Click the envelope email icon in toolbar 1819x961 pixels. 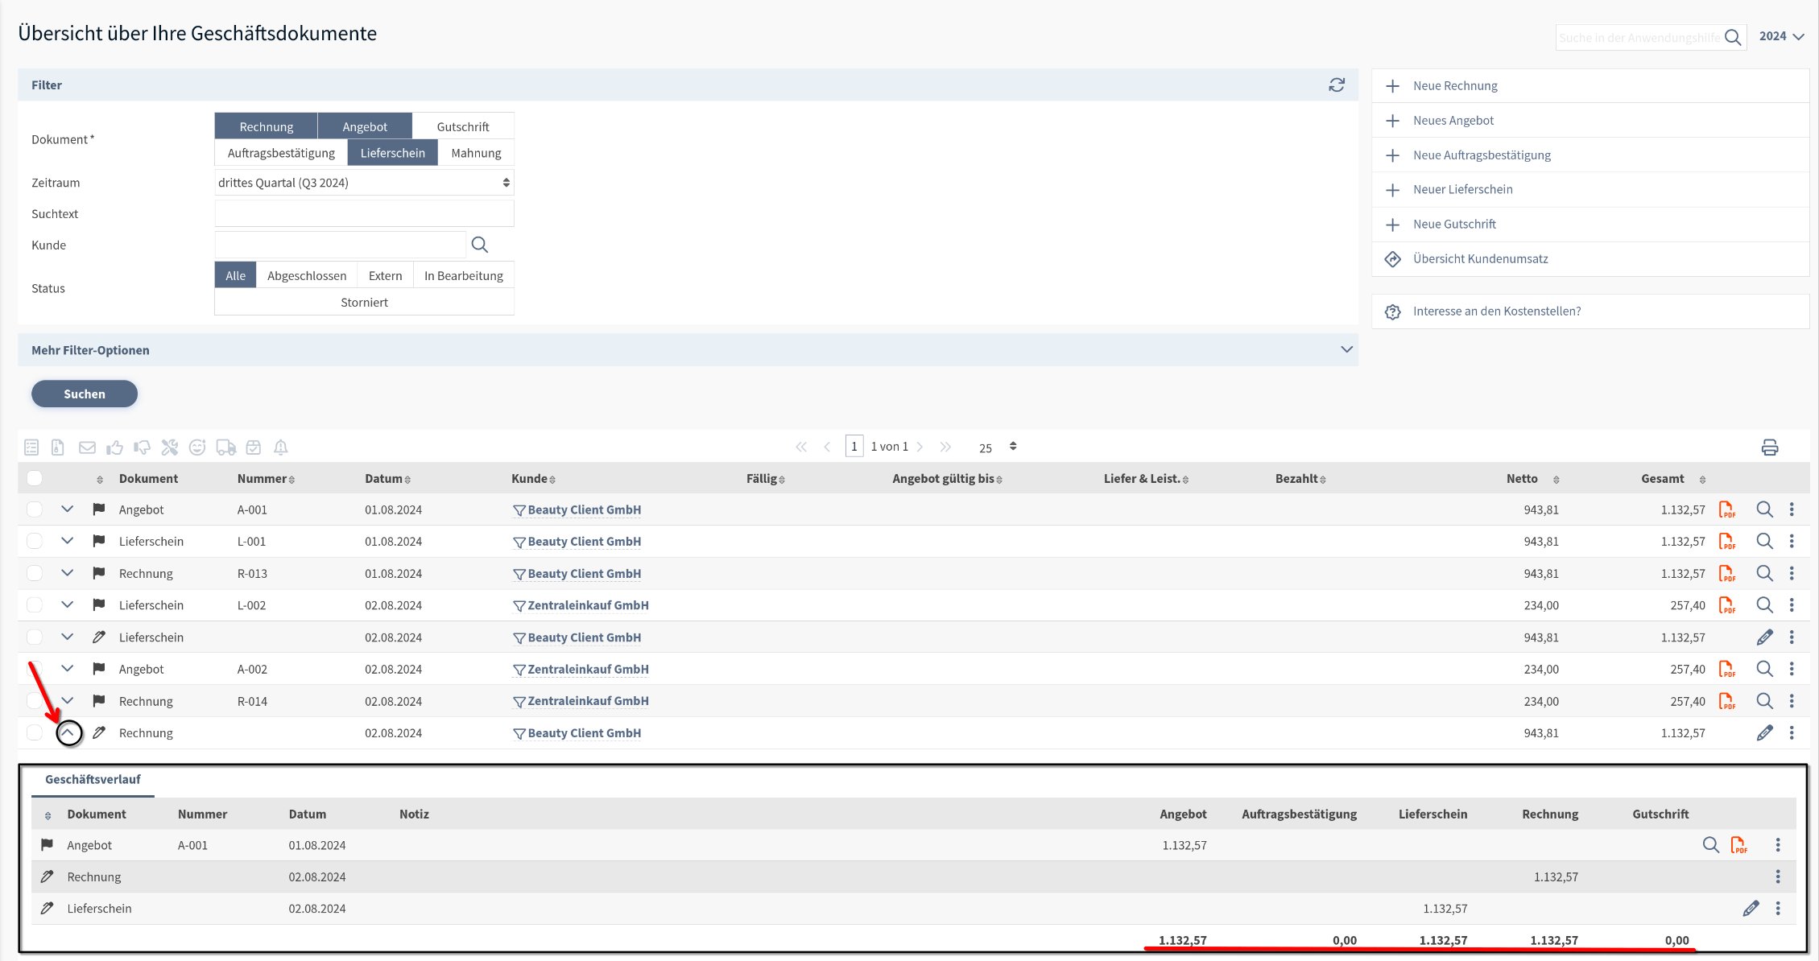[87, 448]
